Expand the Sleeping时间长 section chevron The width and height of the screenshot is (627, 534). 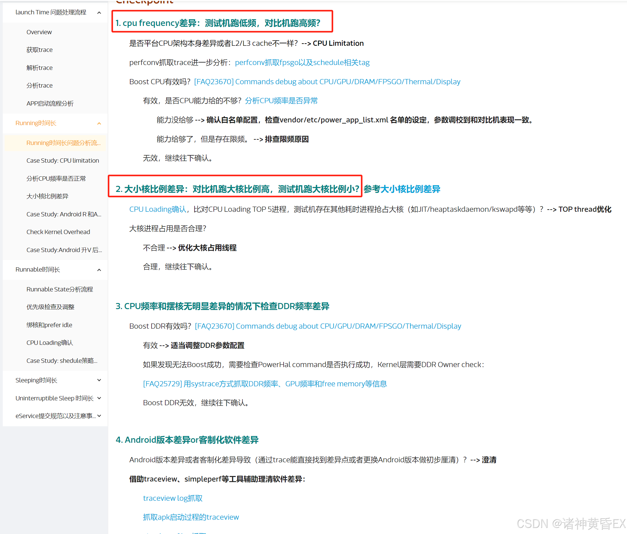coord(99,380)
